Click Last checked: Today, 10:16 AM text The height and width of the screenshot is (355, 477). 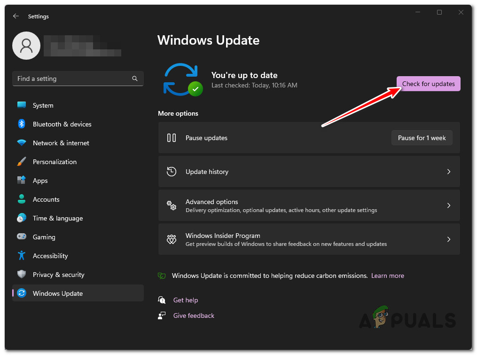(x=254, y=85)
